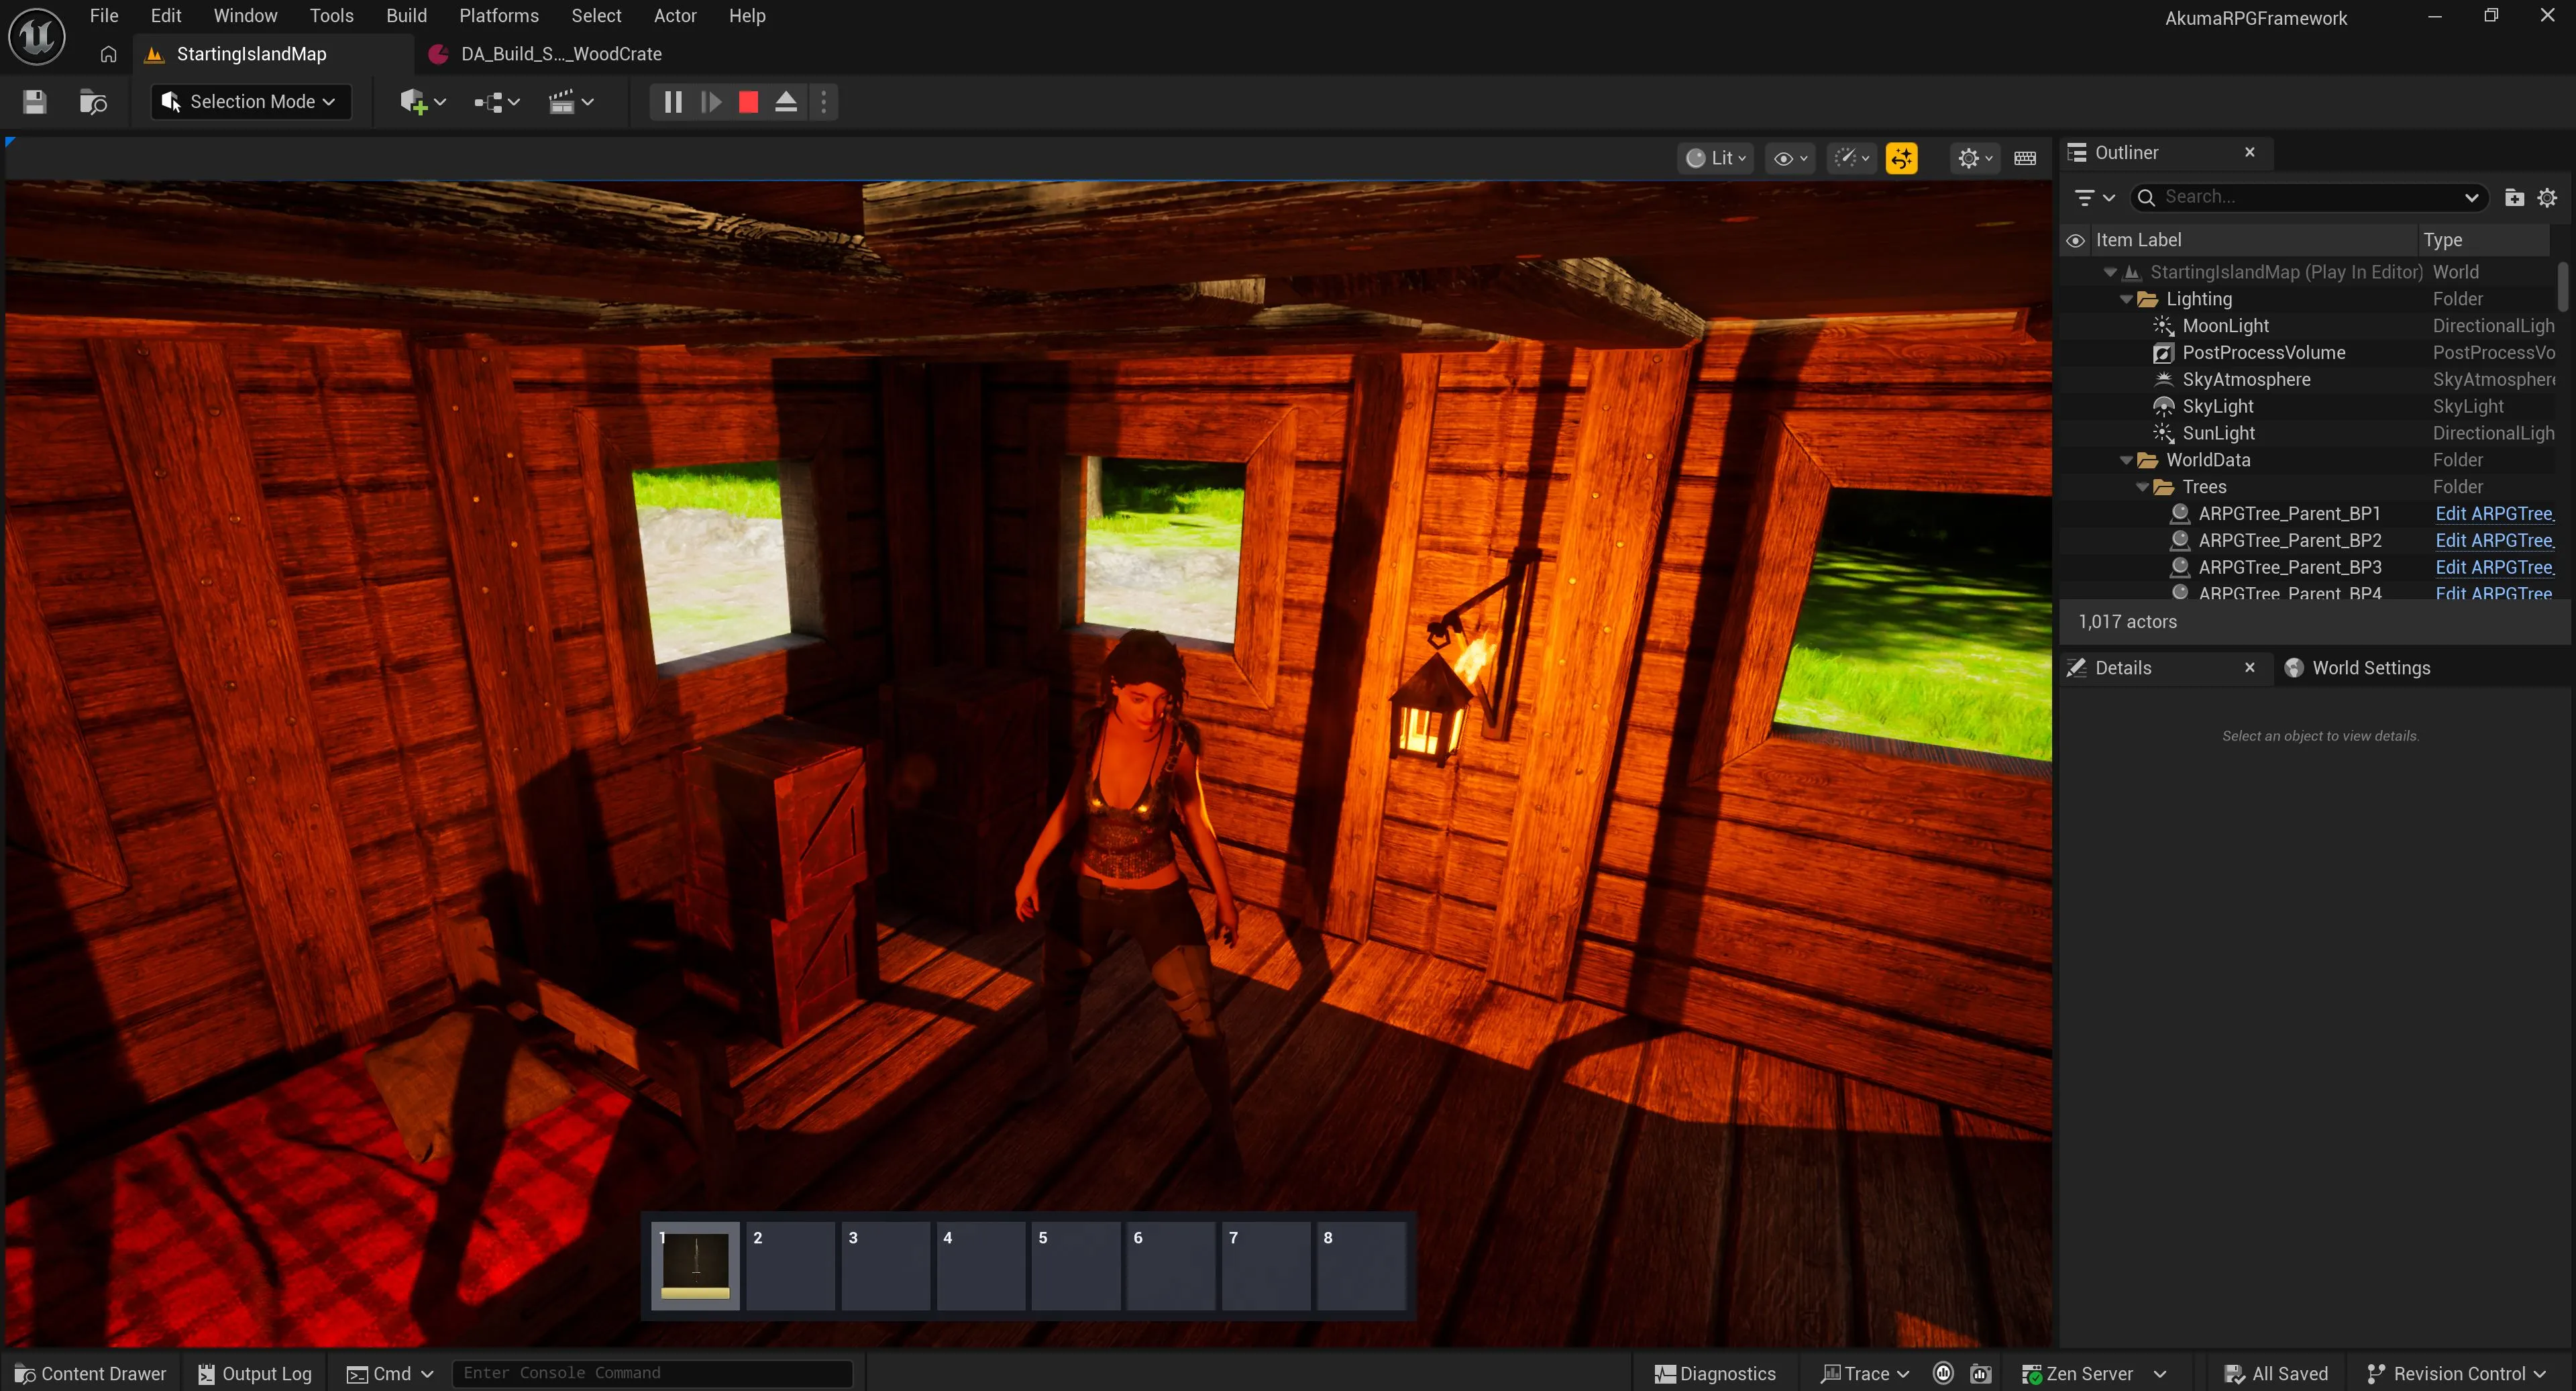This screenshot has height=1391, width=2576.
Task: Open Revision Control menu
Action: [2457, 1374]
